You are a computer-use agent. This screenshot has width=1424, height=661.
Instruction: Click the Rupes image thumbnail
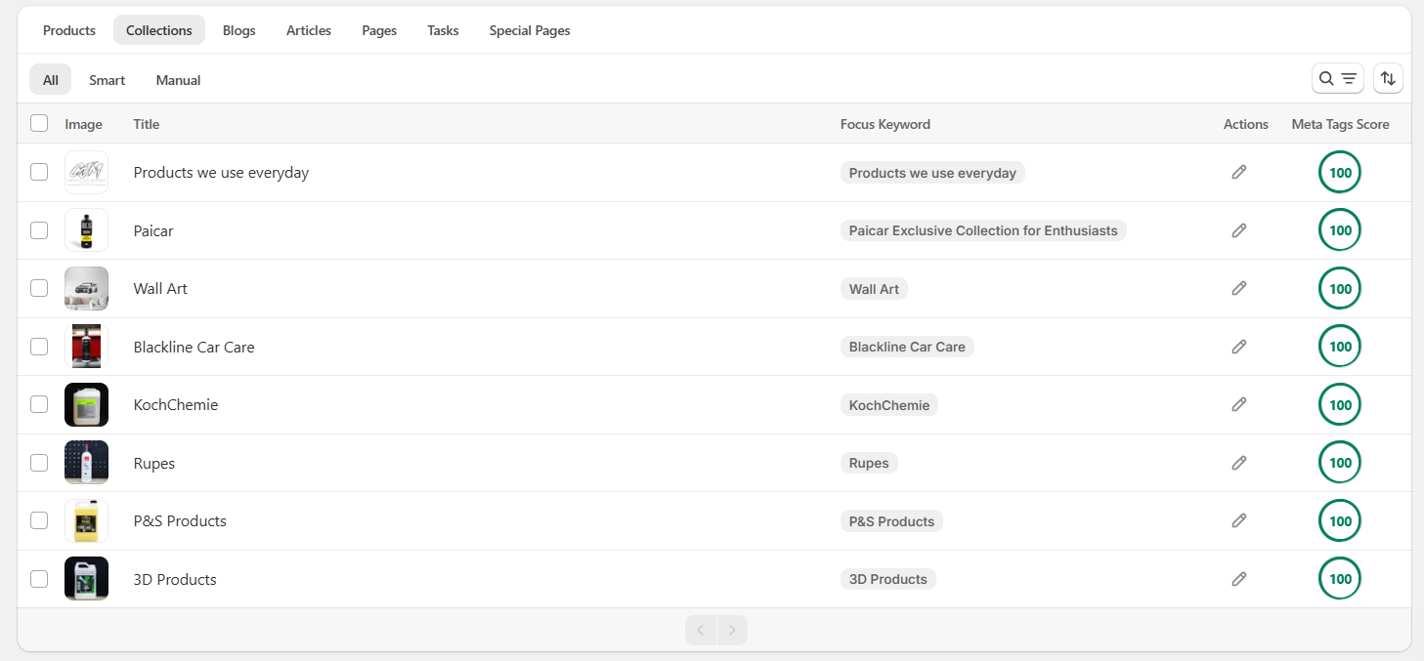86,463
